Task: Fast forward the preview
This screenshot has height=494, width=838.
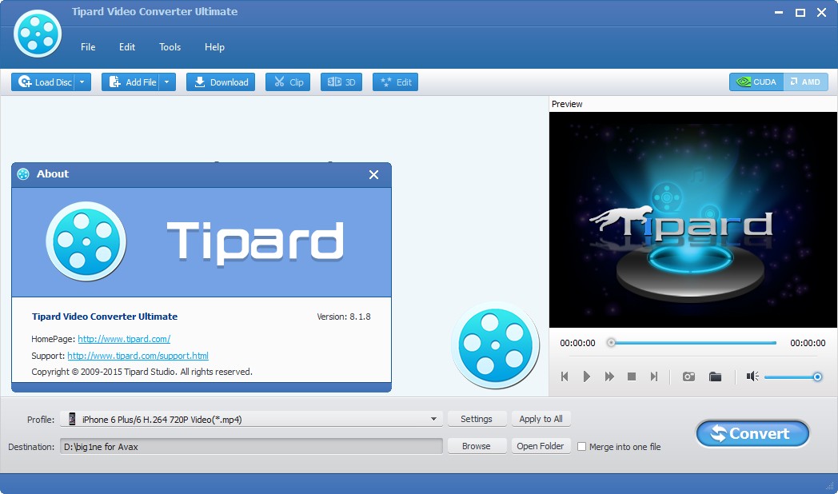Action: pyautogui.click(x=609, y=376)
